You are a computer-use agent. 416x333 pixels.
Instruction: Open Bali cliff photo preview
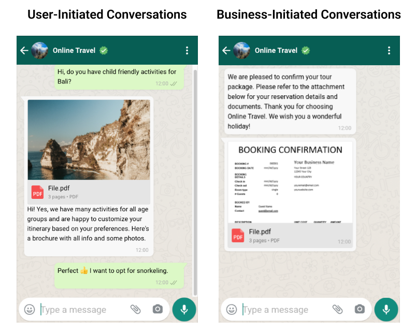click(89, 139)
